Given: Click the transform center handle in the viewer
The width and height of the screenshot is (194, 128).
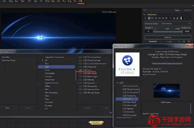Looking at the screenshot, I should coord(40,37).
